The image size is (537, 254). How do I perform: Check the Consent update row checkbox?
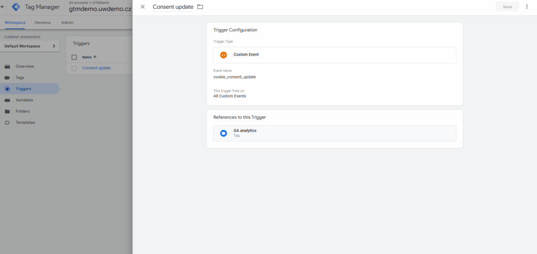(74, 68)
